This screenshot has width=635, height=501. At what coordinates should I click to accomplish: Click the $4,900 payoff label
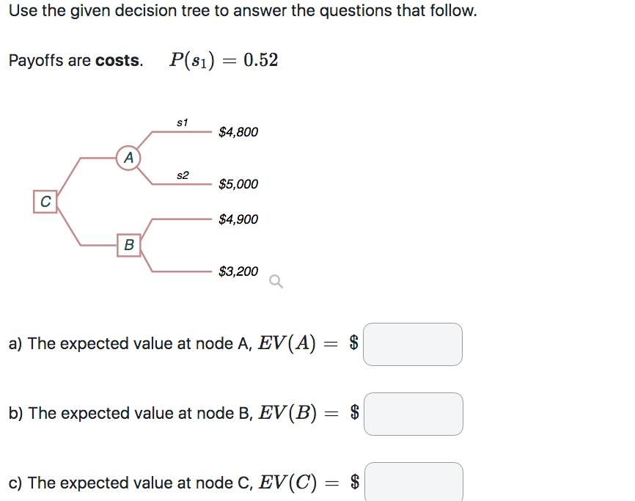tap(238, 219)
